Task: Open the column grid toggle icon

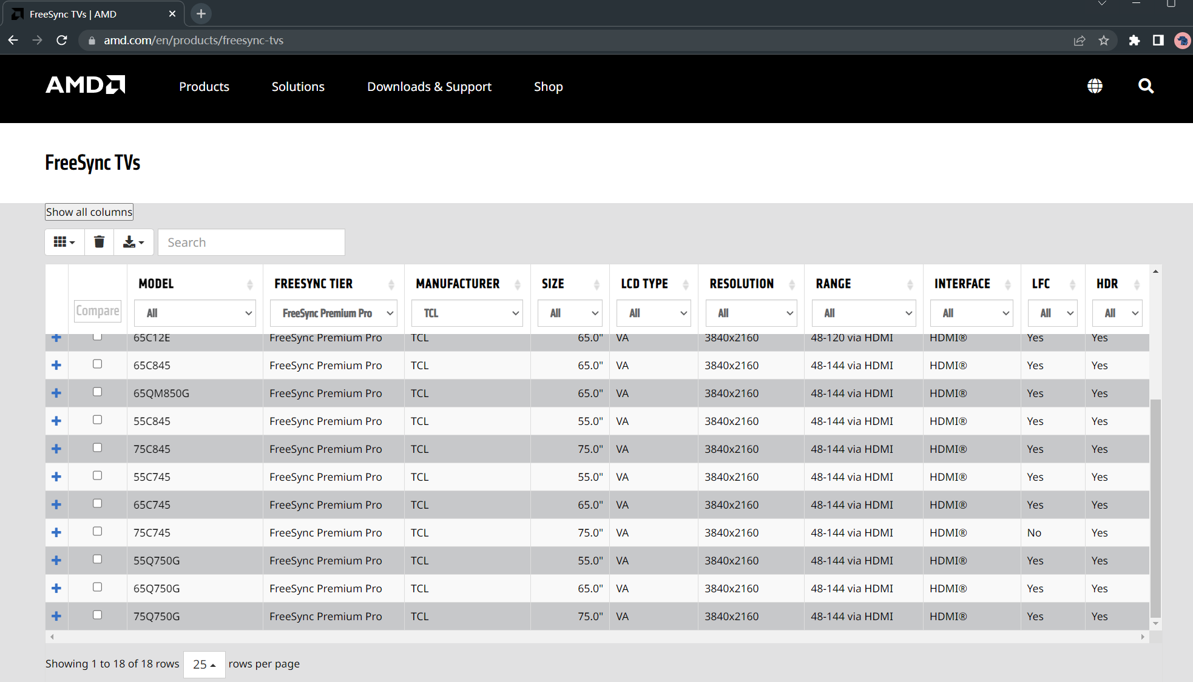Action: 64,242
